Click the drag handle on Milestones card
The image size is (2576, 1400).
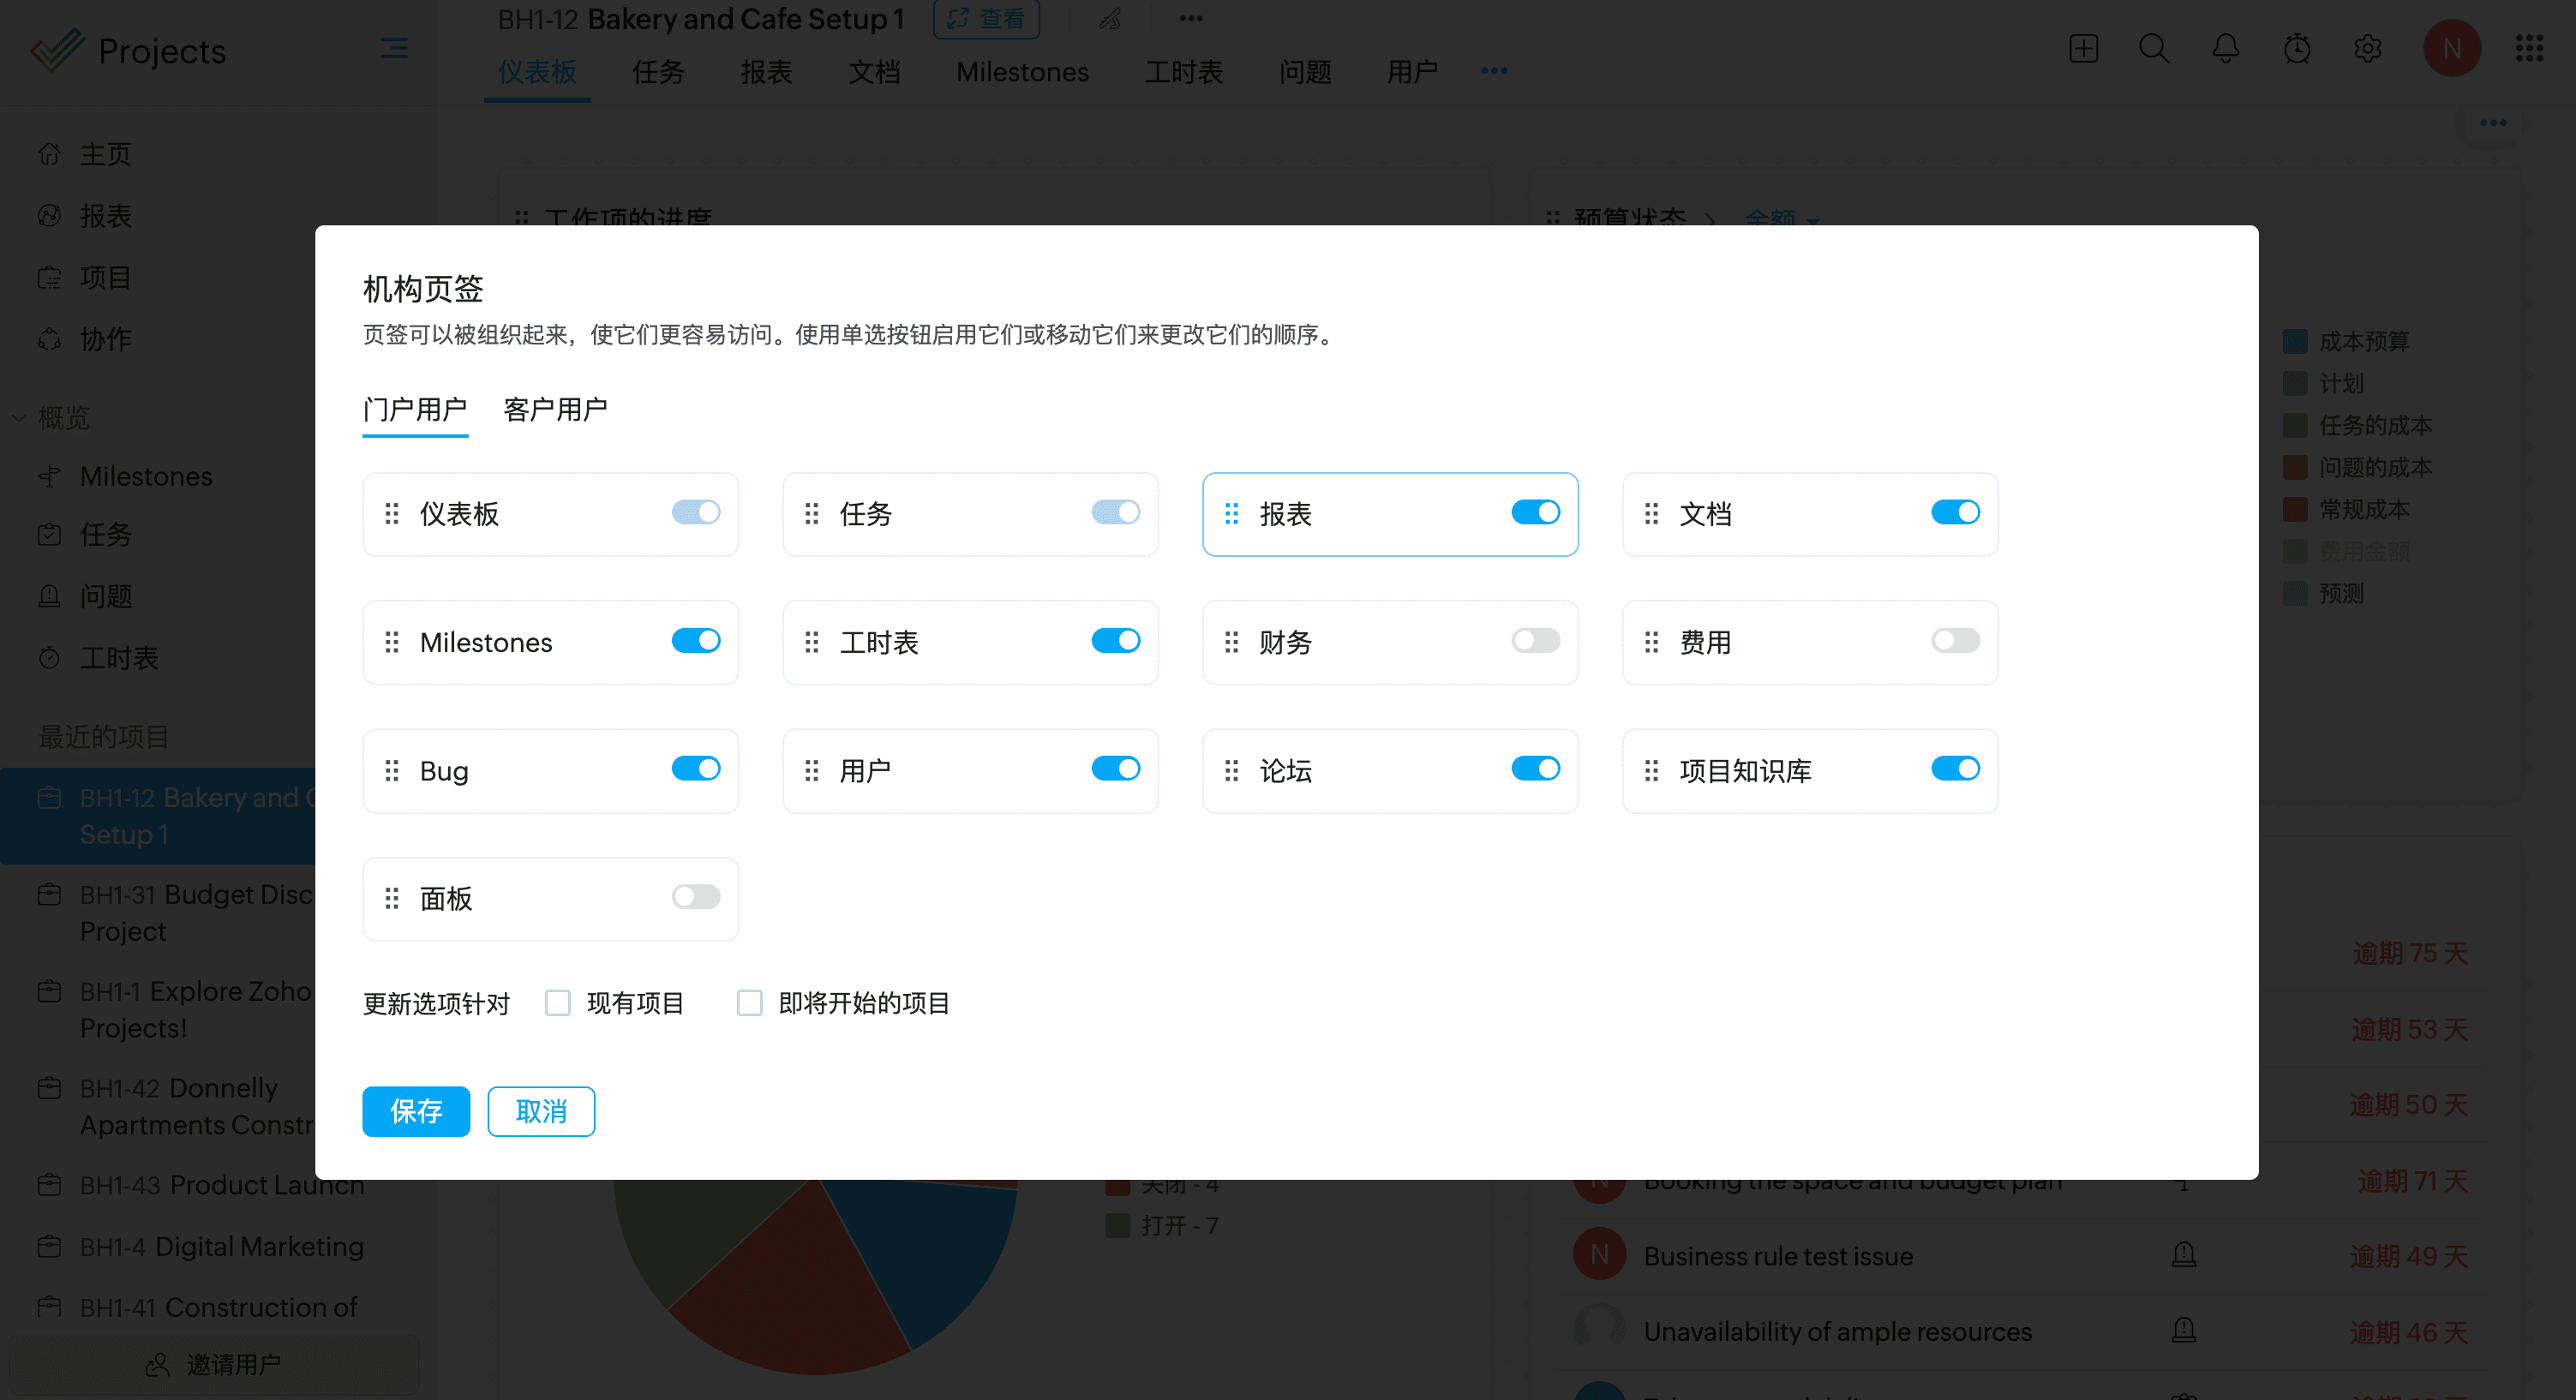pos(392,642)
